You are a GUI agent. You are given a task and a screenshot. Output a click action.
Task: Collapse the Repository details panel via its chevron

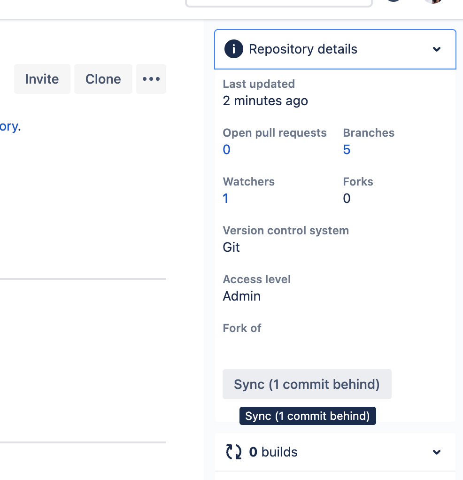point(437,49)
